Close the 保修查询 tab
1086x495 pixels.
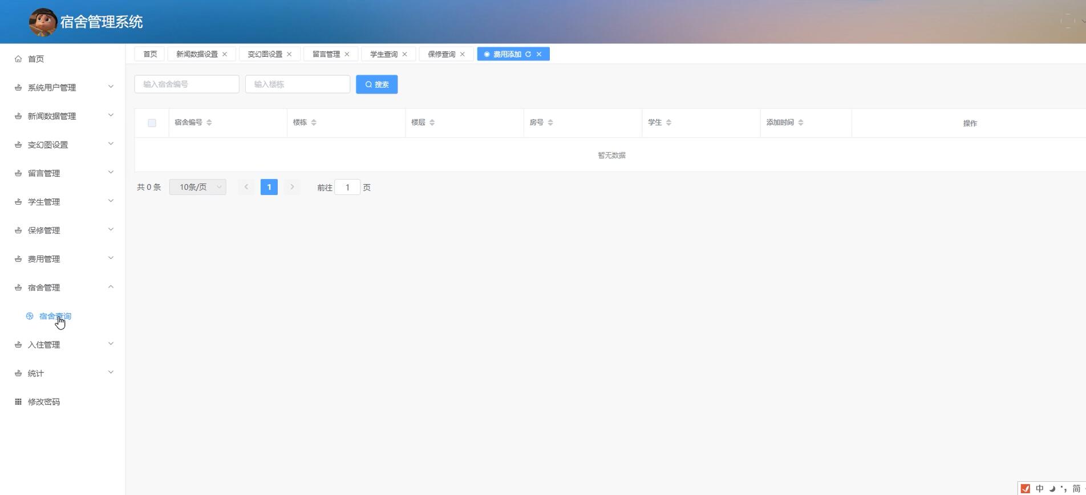[463, 54]
